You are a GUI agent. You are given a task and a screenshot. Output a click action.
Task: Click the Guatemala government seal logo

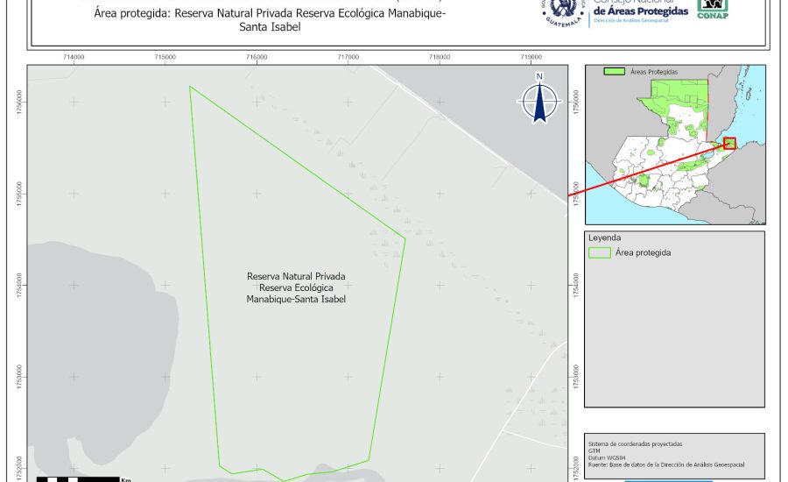(x=564, y=12)
